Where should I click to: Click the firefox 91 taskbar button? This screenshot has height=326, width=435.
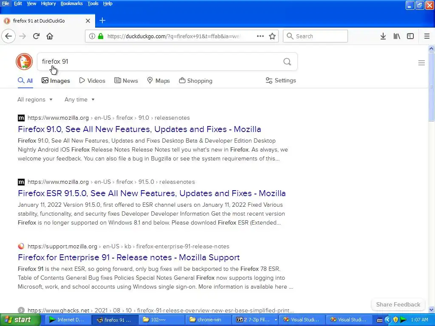coord(114,320)
